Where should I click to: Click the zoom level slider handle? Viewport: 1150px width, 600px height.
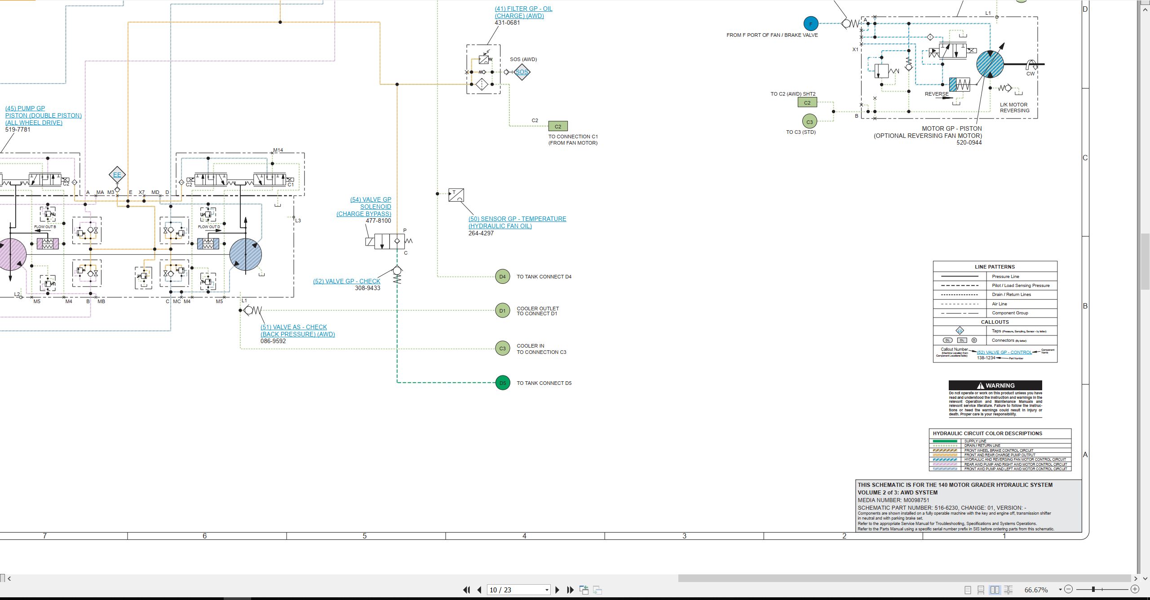coord(1093,589)
